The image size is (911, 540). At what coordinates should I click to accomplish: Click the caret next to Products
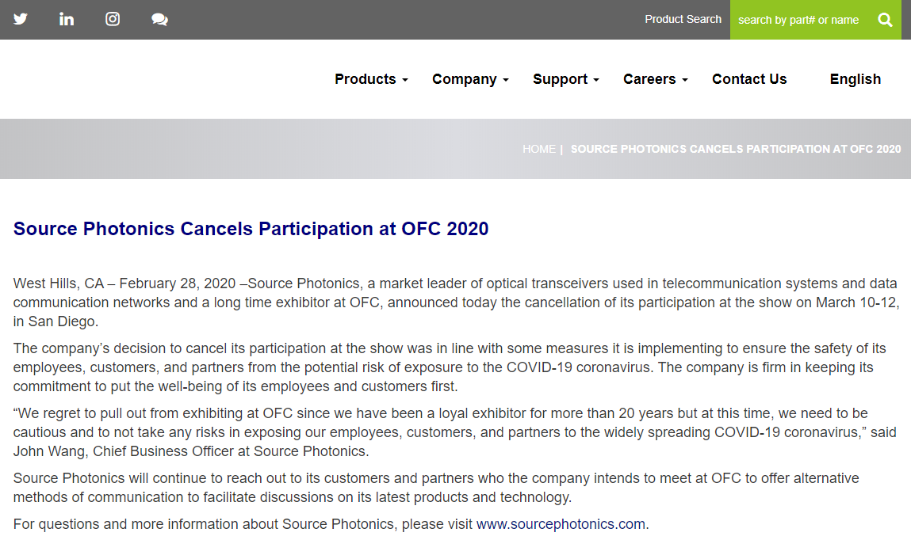(405, 80)
